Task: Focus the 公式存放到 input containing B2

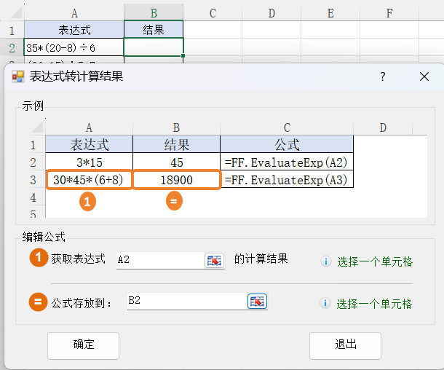Action: point(186,302)
